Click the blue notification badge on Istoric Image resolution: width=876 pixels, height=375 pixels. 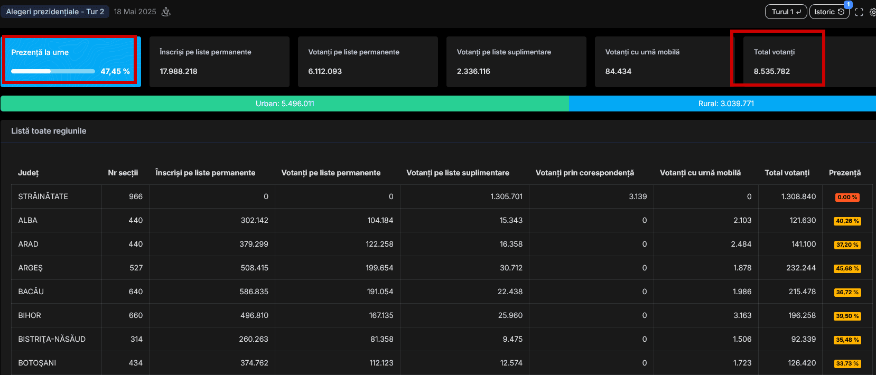848,5
